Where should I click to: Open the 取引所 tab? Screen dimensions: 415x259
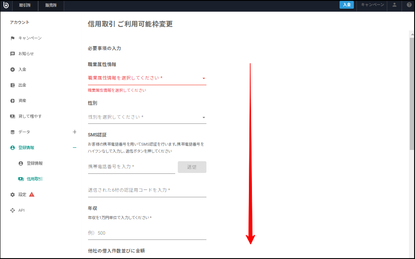click(x=25, y=5)
